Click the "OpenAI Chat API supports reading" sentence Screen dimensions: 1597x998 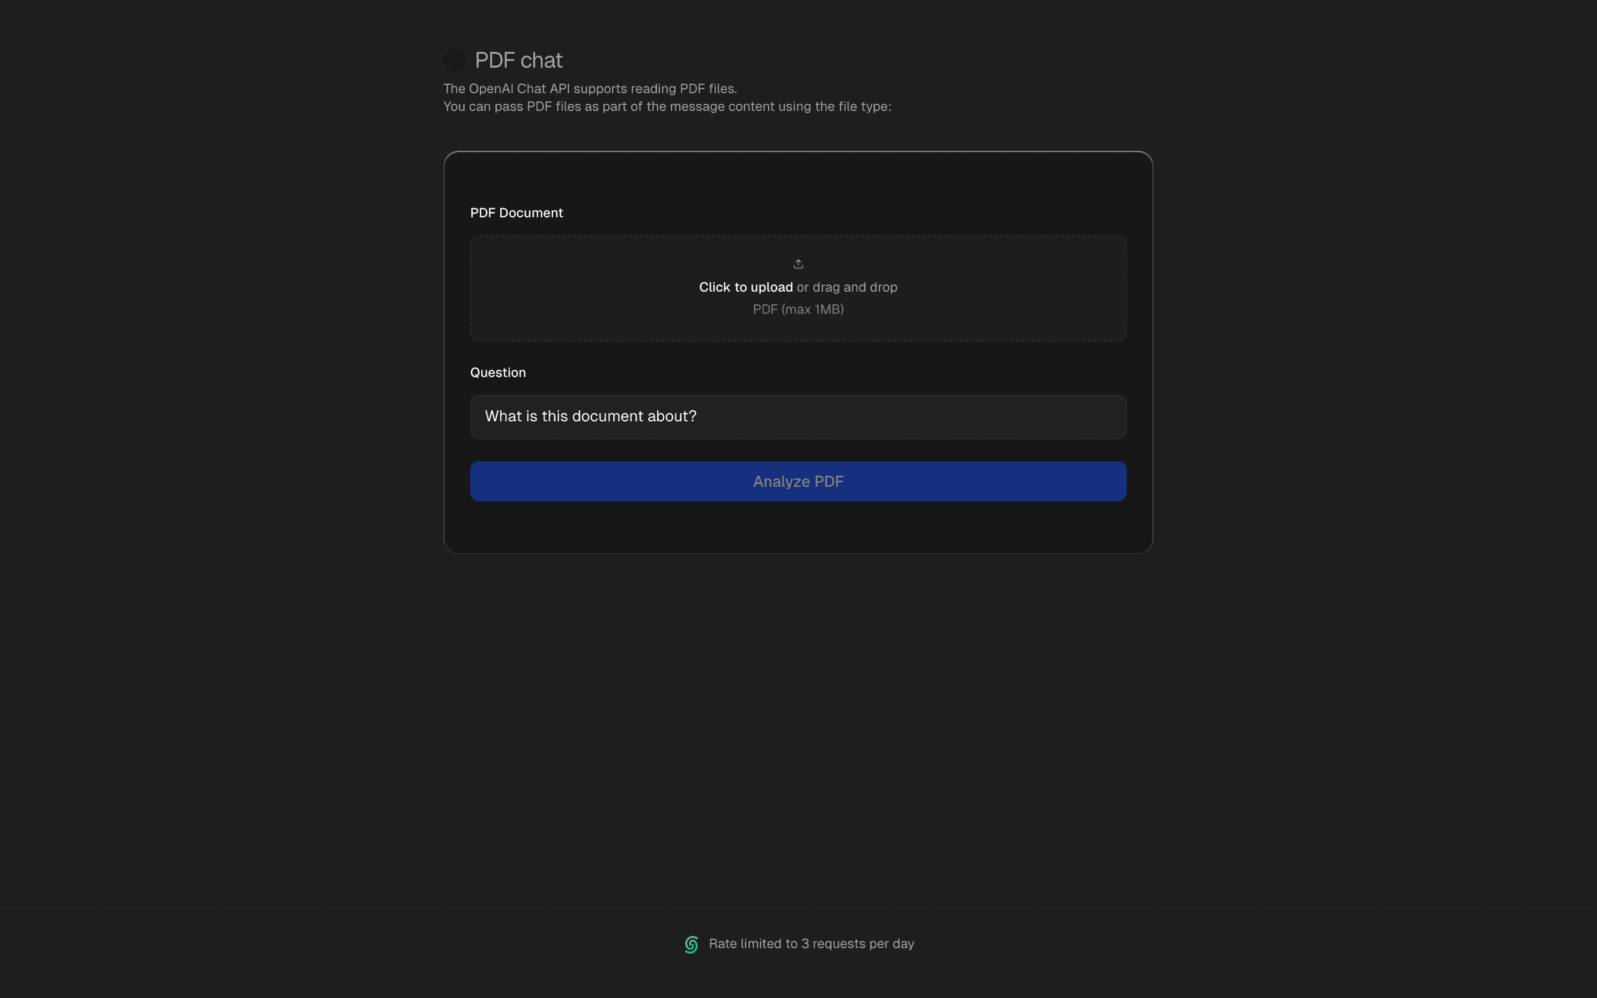click(x=590, y=89)
